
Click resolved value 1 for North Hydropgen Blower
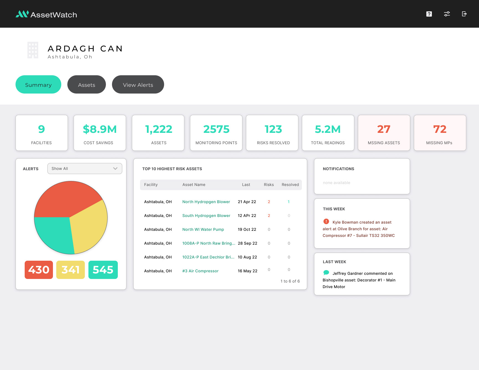289,202
